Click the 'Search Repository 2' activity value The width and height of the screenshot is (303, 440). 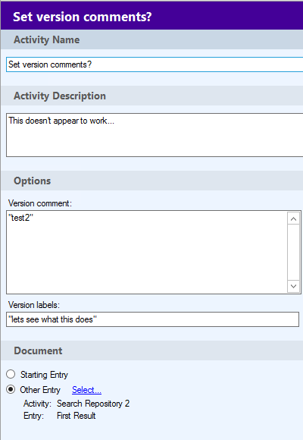[x=93, y=404]
